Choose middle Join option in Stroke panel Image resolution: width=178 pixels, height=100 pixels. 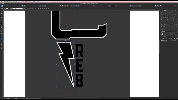coord(166,18)
